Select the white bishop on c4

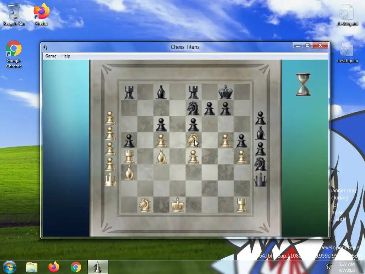(161, 157)
